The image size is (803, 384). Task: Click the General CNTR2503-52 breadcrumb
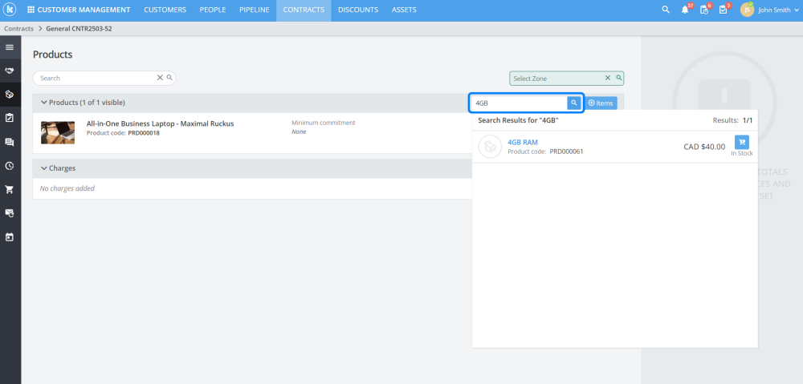point(79,29)
